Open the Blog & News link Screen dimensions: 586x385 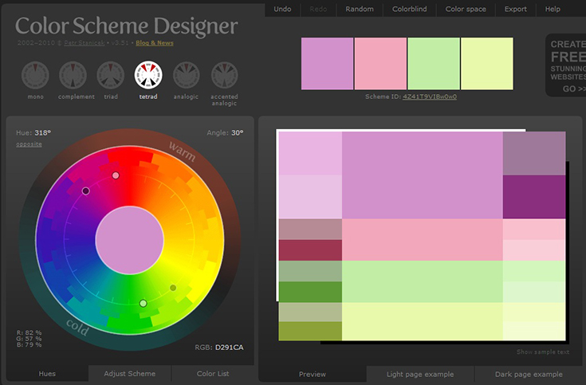[155, 43]
